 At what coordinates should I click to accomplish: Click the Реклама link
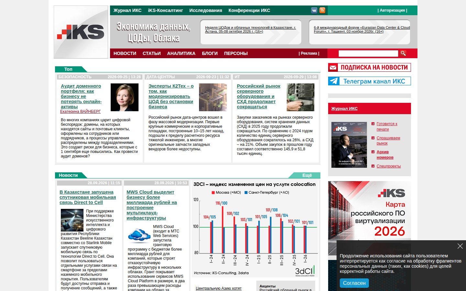click(x=309, y=53)
